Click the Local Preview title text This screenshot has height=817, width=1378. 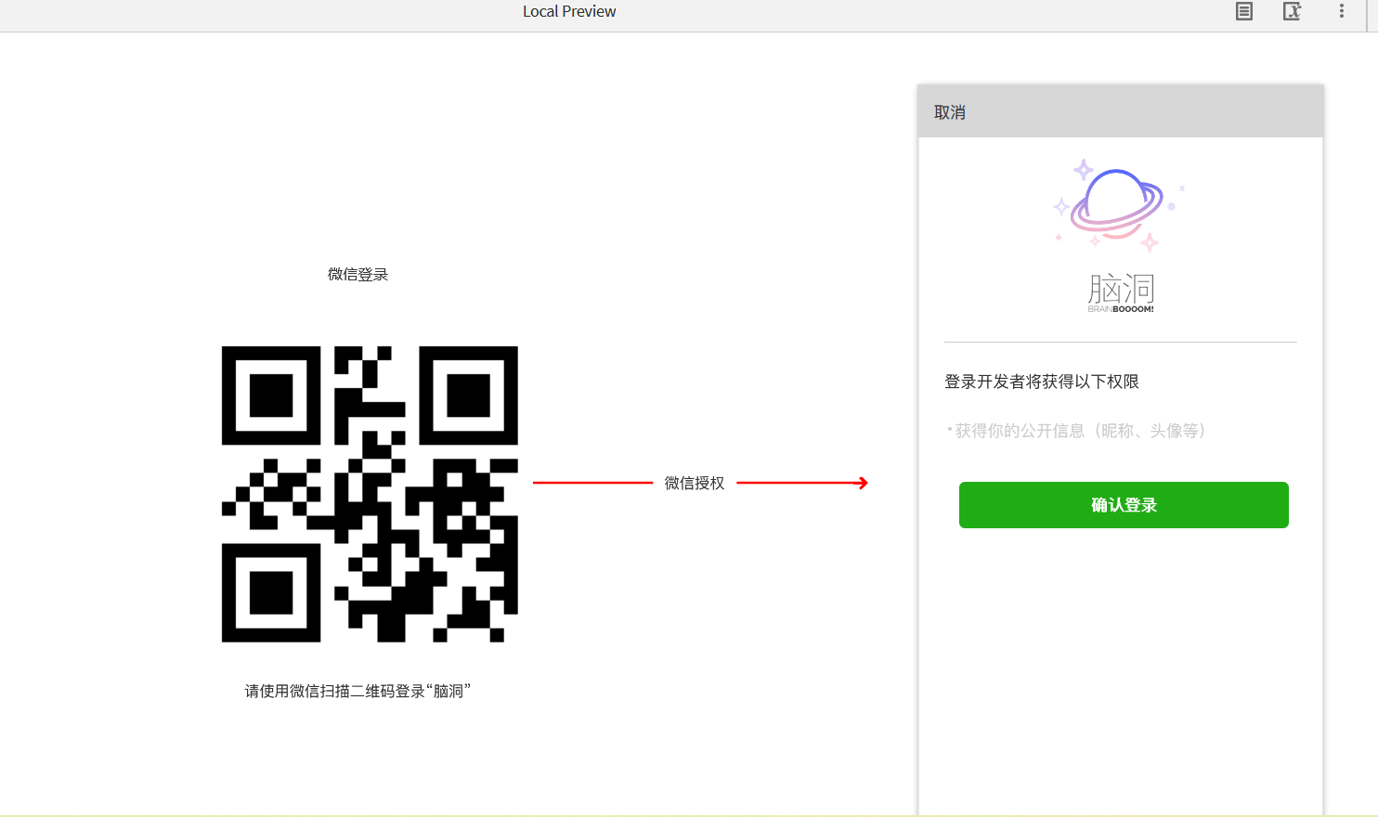point(569,11)
